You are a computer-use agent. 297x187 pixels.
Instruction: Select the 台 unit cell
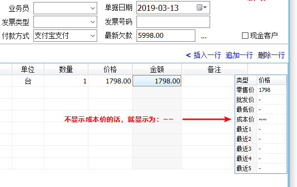28,81
